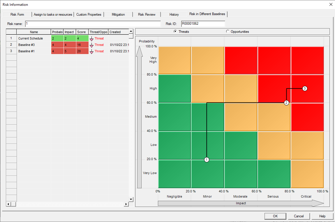
Task: Select the Risk in Different Baselines tab
Action: click(x=207, y=14)
